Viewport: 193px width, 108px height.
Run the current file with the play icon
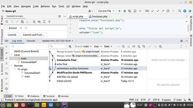tap(119, 11)
